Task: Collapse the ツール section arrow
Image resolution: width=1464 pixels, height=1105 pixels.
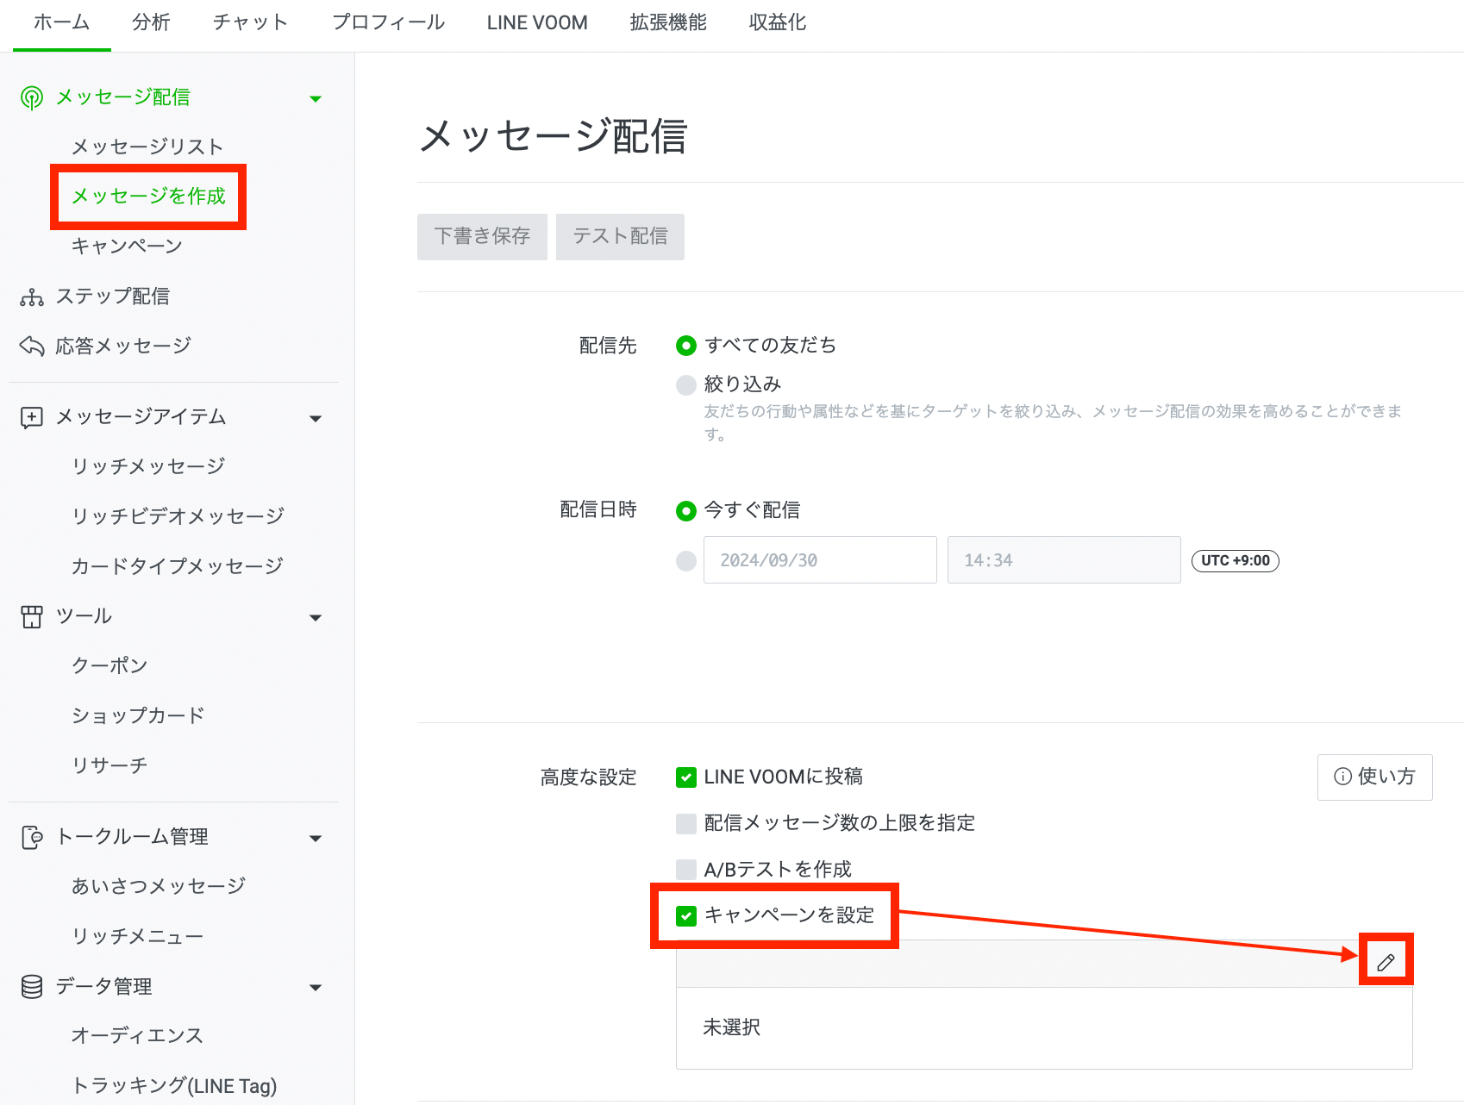Action: [316, 617]
